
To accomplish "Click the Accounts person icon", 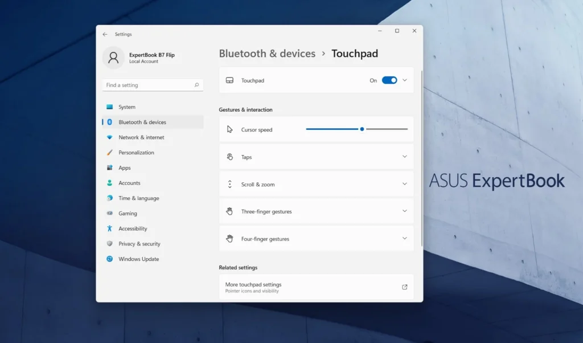I will tap(109, 183).
